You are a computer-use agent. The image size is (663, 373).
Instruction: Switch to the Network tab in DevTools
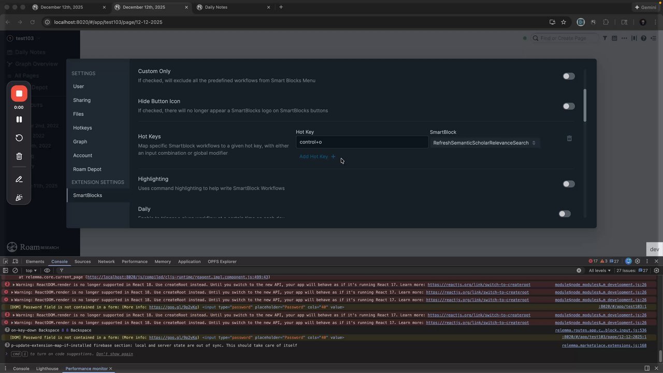[106, 262]
